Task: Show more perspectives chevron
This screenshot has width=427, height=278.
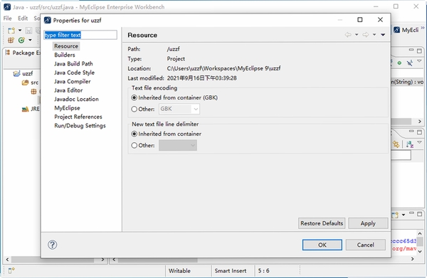Action: point(423,28)
